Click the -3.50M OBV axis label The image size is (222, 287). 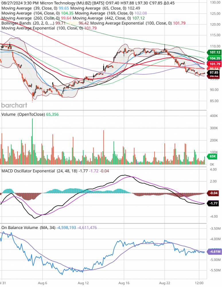(215, 229)
